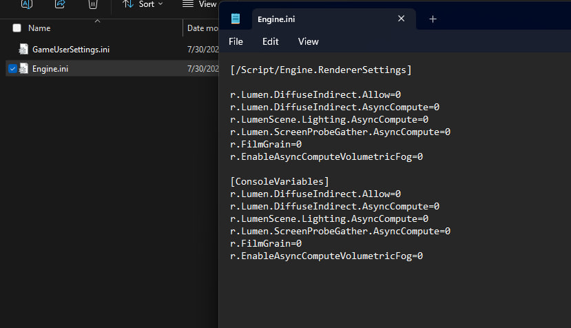Sort files by Date modified column
Viewport: 571px width, 328px height.
tap(203, 28)
